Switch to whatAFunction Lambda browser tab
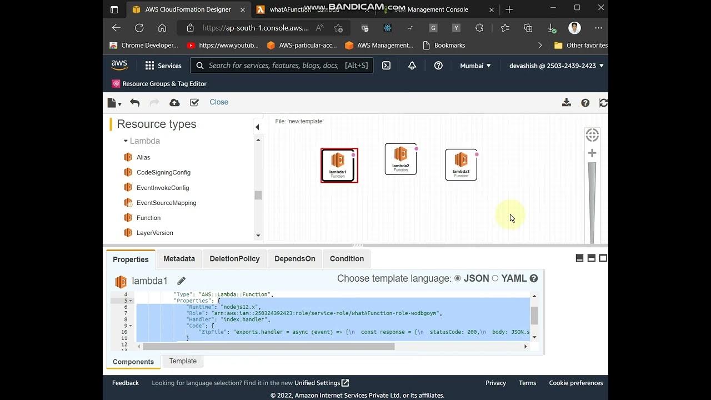Viewport: 711px width, 400px height. (x=311, y=9)
